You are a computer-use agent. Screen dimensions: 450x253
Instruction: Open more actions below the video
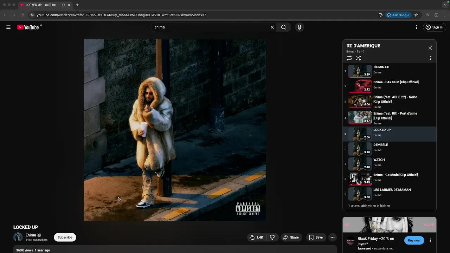point(332,237)
